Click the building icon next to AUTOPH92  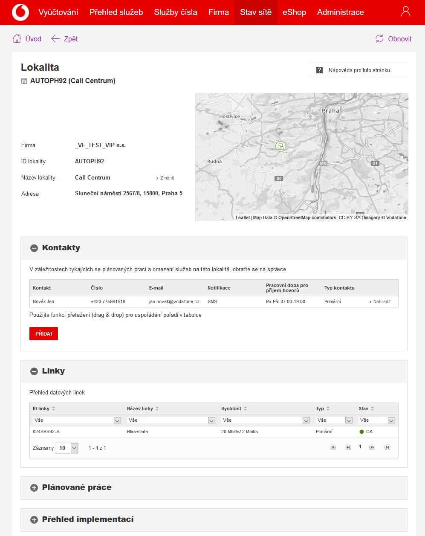pos(24,81)
